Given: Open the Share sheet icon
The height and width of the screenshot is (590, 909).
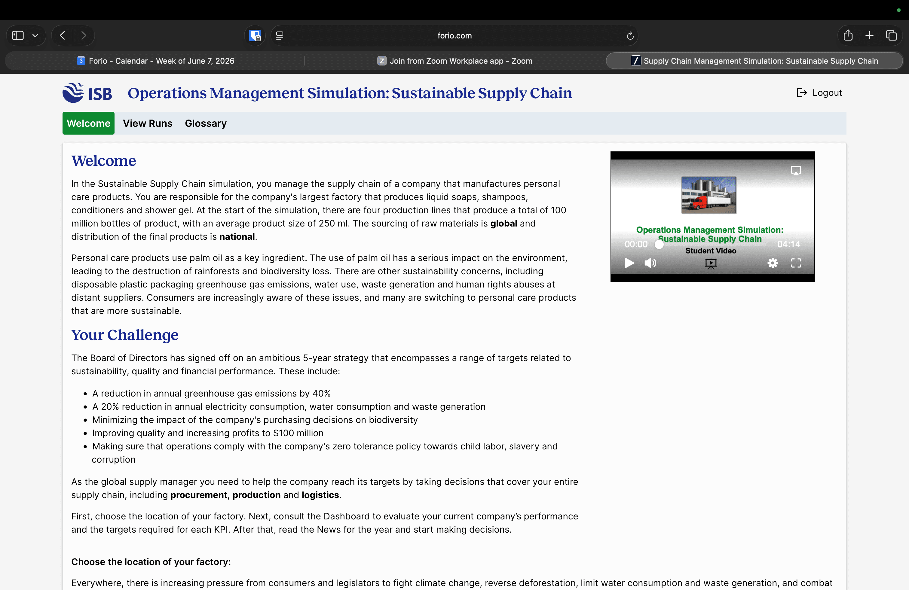Looking at the screenshot, I should click(848, 35).
